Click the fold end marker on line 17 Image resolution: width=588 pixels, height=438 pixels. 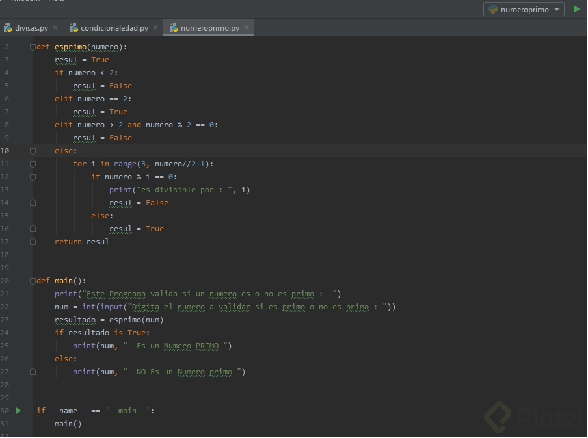[33, 242]
